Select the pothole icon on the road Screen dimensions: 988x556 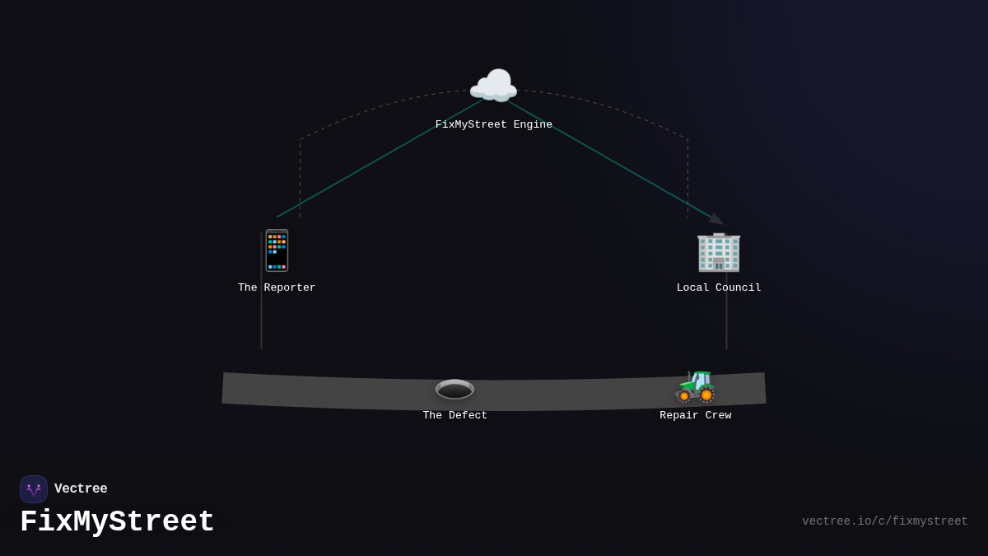[454, 389]
